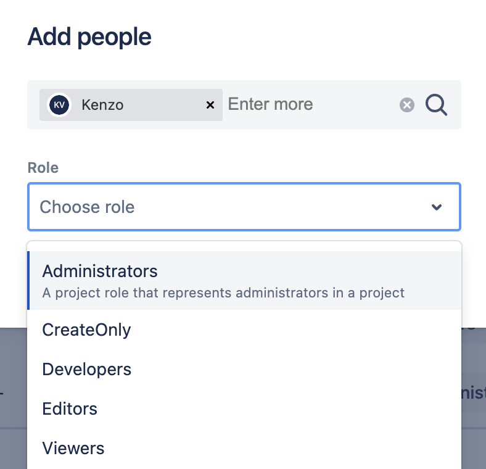Click the Add people dialog heading
This screenshot has height=469, width=486.
tap(89, 37)
